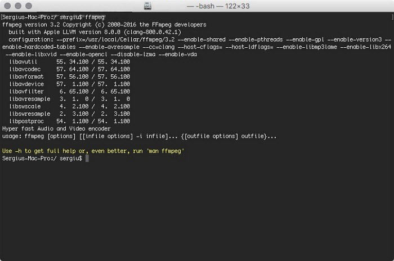Click the 'libavdevice' library row
Viewport: 394px width, 261px height.
coord(70,84)
